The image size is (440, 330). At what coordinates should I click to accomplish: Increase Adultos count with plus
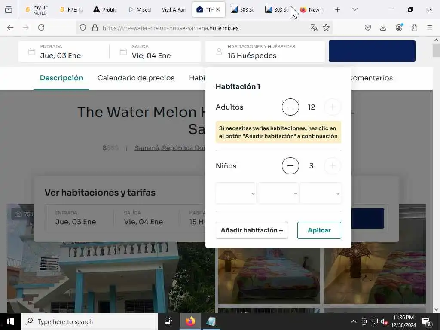coord(333,107)
